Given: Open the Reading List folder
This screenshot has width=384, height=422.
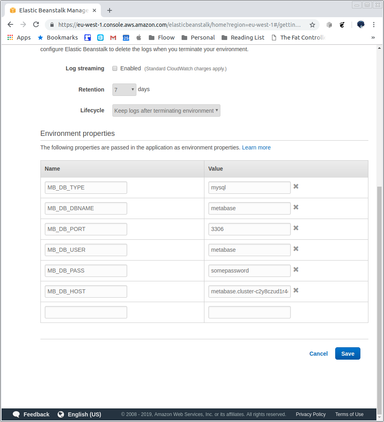Looking at the screenshot, I should 243,38.
